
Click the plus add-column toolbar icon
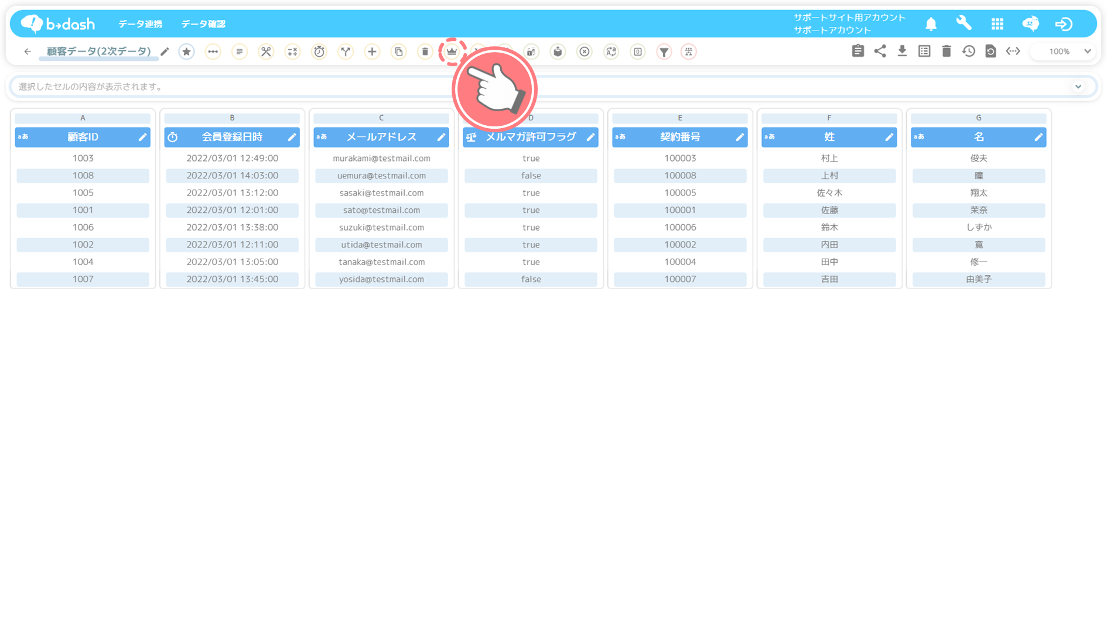click(372, 51)
